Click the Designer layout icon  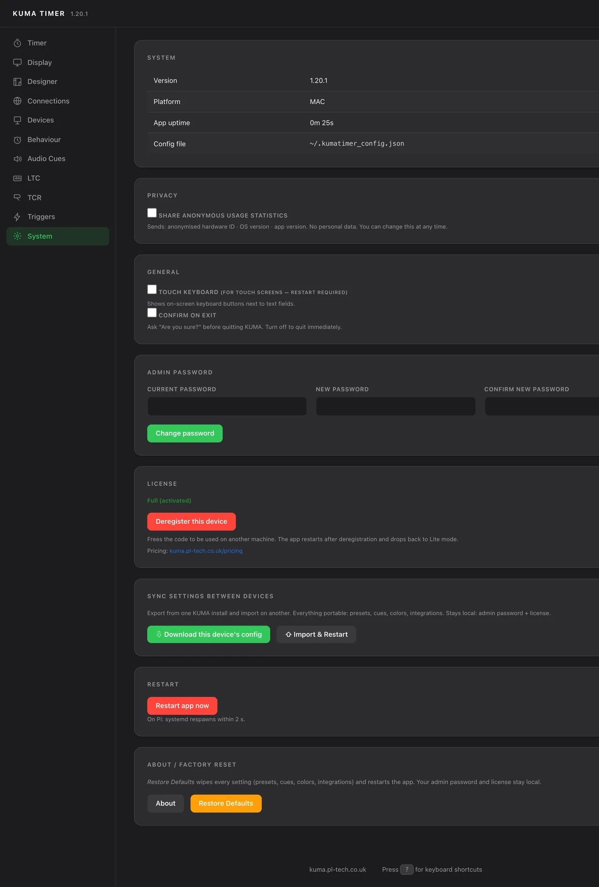click(17, 81)
